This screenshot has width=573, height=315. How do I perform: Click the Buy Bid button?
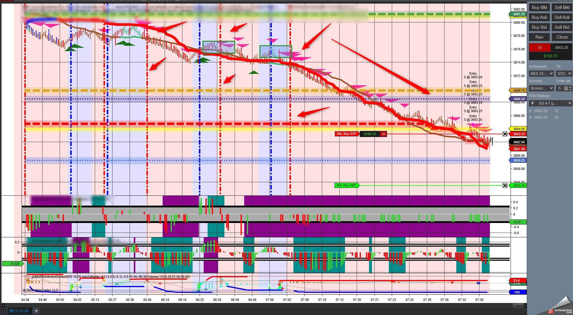[539, 27]
